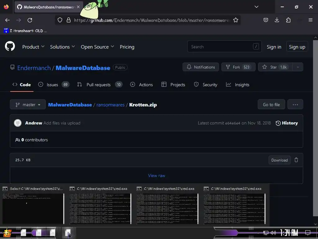
Task: Click the padlock site info icon
Action: pyautogui.click(x=69, y=20)
